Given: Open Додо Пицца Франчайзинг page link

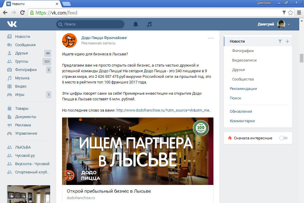Looking at the screenshot, I should 104,38.
